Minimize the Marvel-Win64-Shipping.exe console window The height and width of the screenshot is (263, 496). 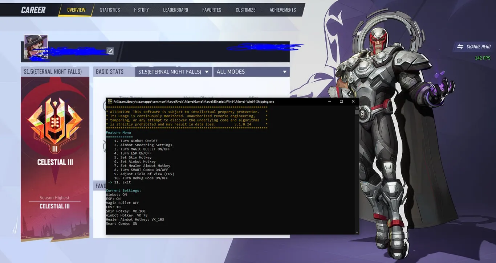(x=329, y=102)
